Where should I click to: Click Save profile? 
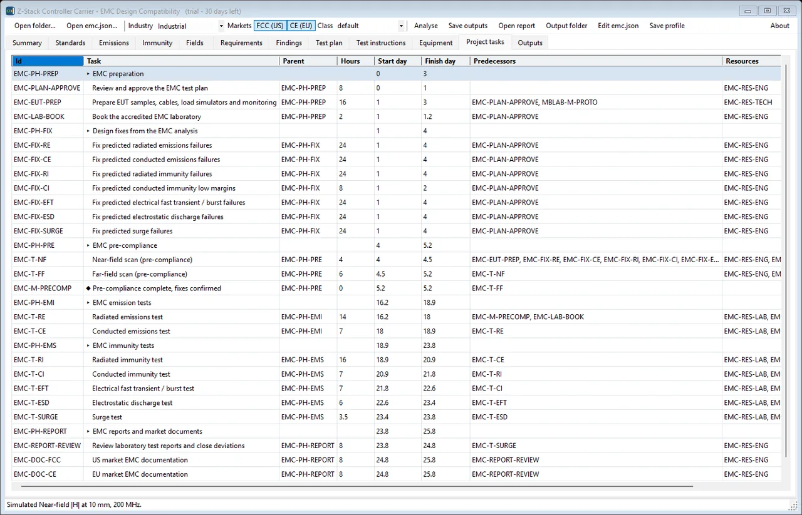click(x=667, y=26)
